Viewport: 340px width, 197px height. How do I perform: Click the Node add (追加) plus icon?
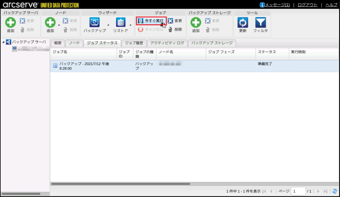[50, 23]
